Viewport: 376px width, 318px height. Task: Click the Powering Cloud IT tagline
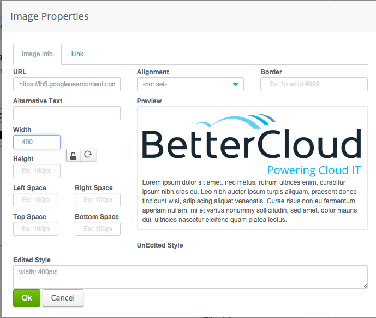click(314, 170)
